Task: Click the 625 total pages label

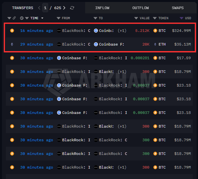Action: click(58, 8)
